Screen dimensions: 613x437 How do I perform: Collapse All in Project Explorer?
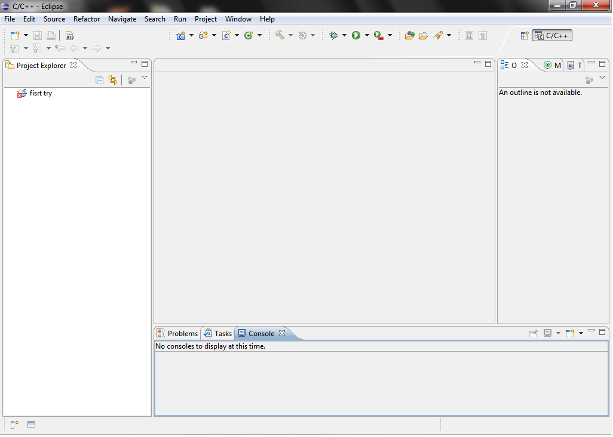(x=99, y=79)
